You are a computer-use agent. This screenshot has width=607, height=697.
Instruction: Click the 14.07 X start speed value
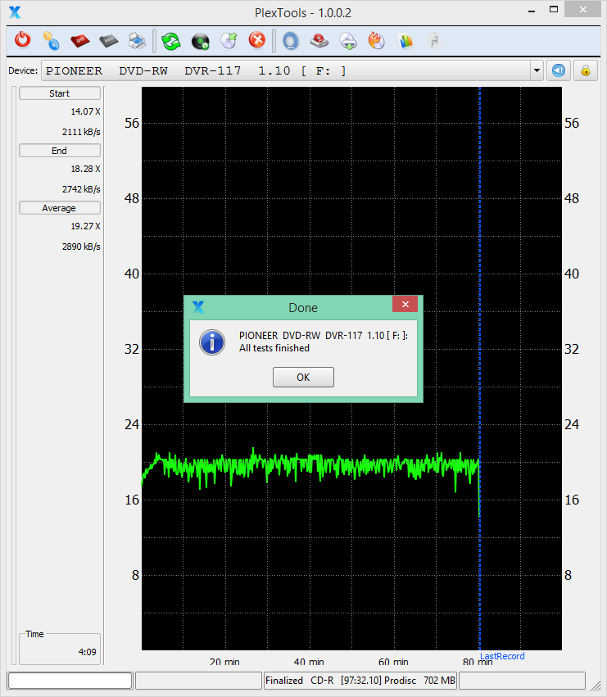pos(85,111)
